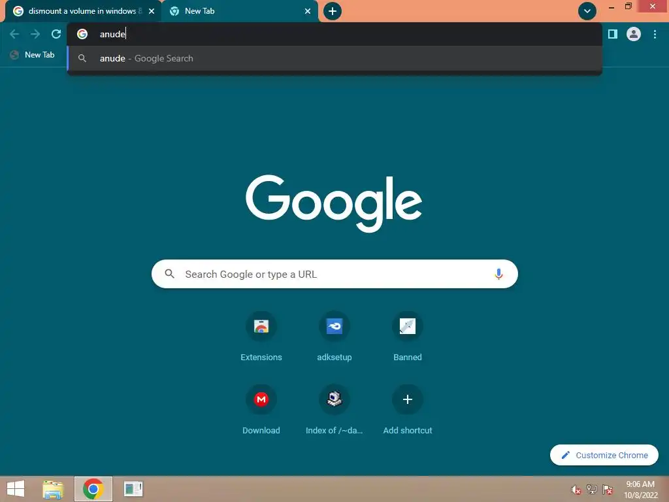Start voice search with microphone icon

[498, 274]
